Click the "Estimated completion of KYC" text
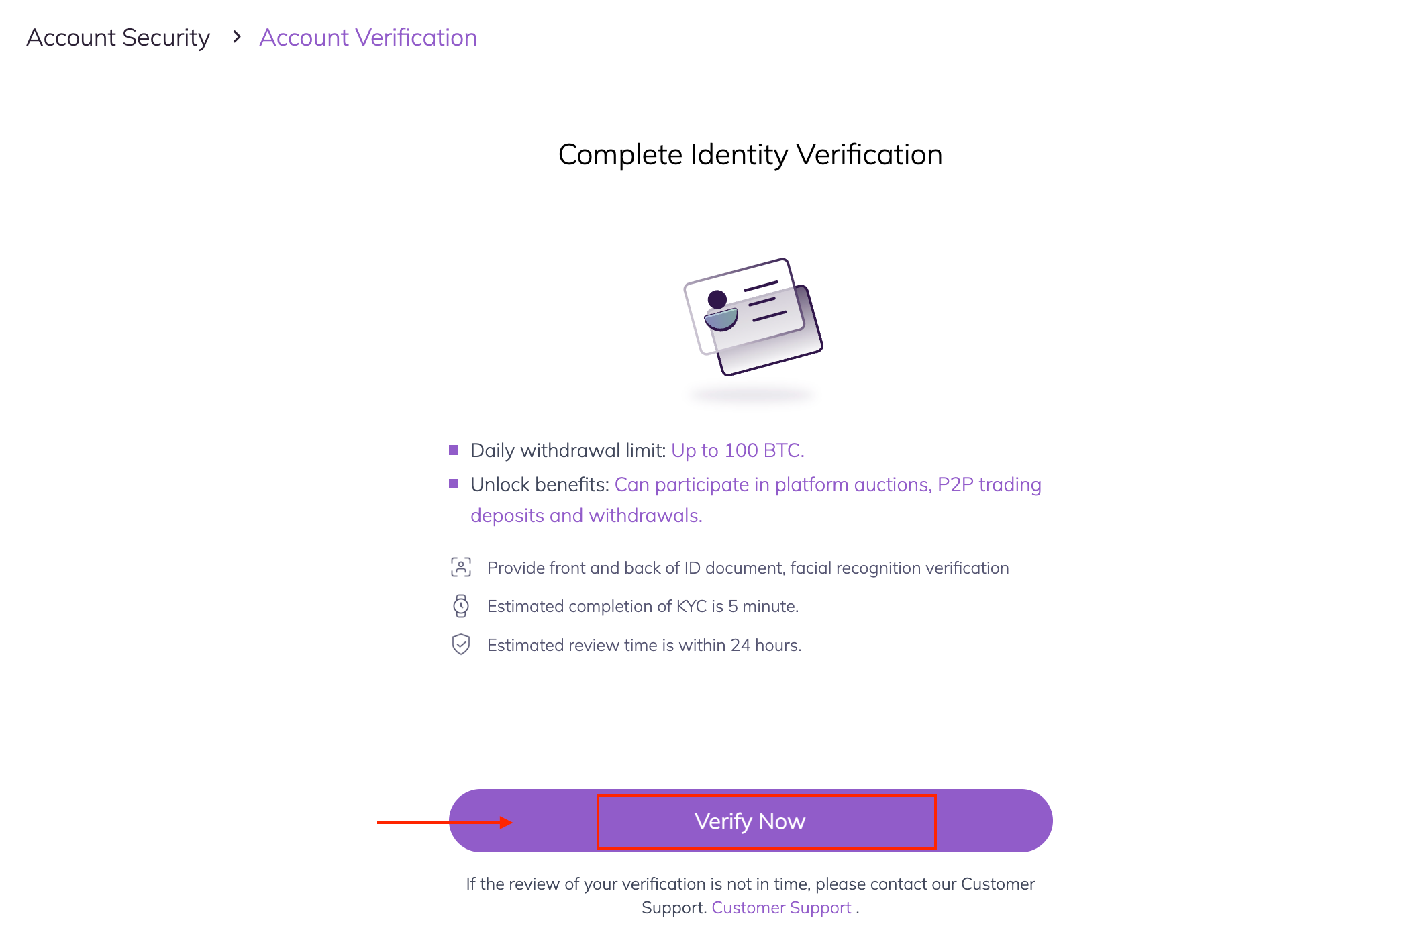 pyautogui.click(x=642, y=607)
